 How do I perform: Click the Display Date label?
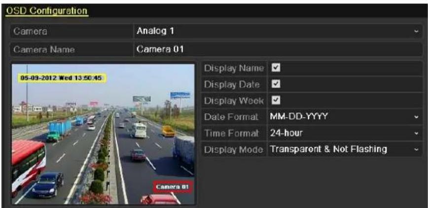tap(232, 85)
